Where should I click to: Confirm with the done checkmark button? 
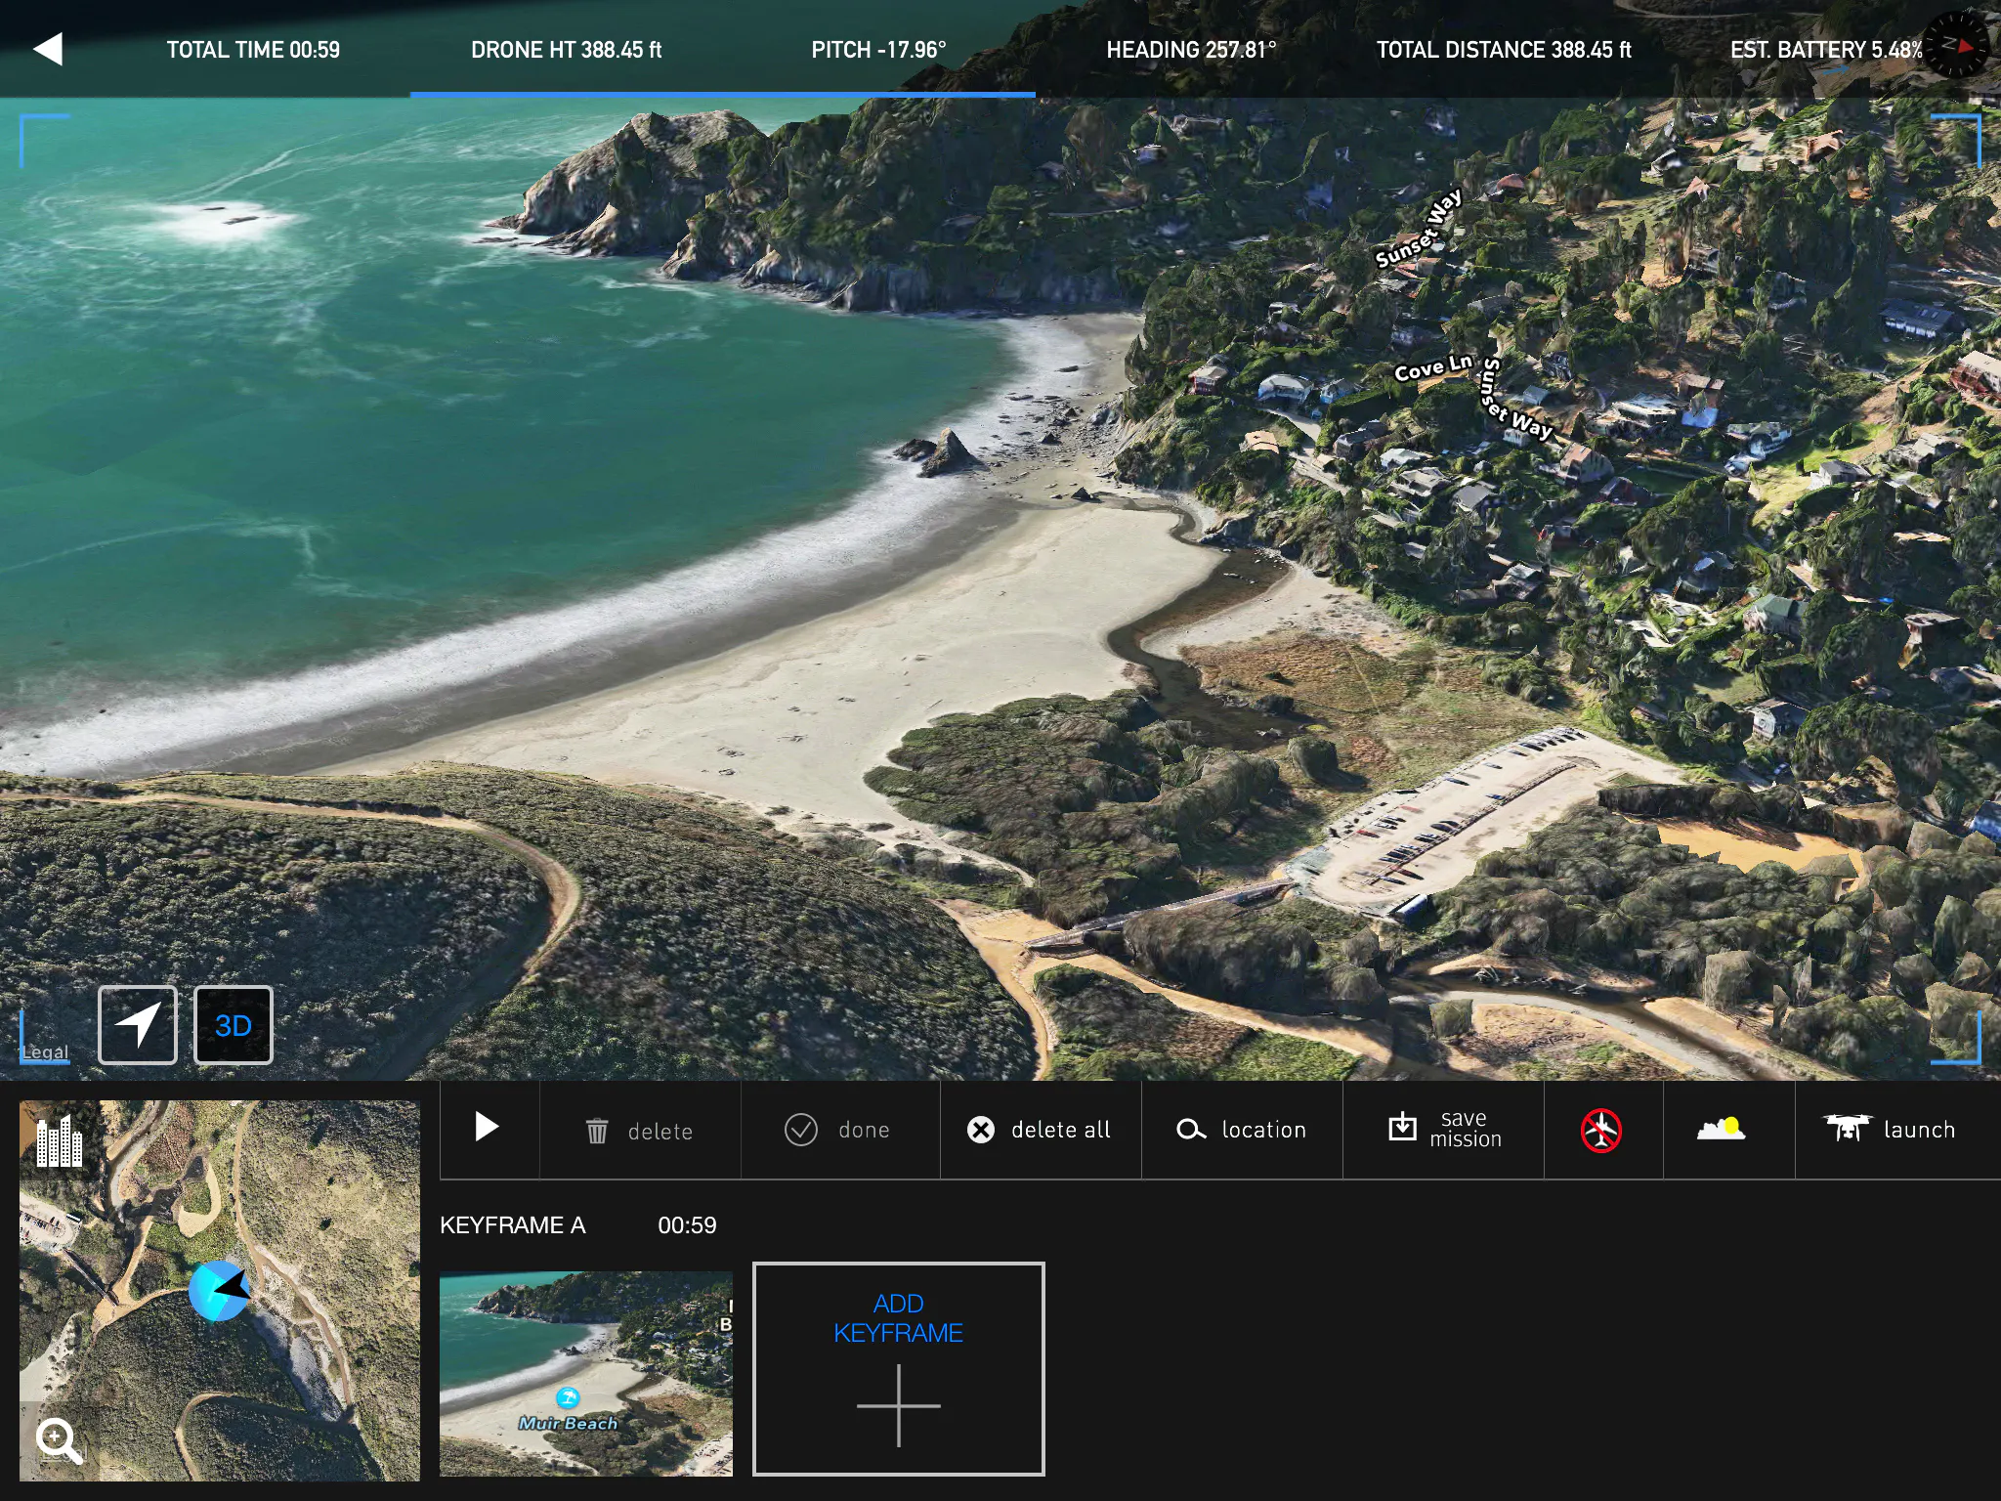click(837, 1130)
